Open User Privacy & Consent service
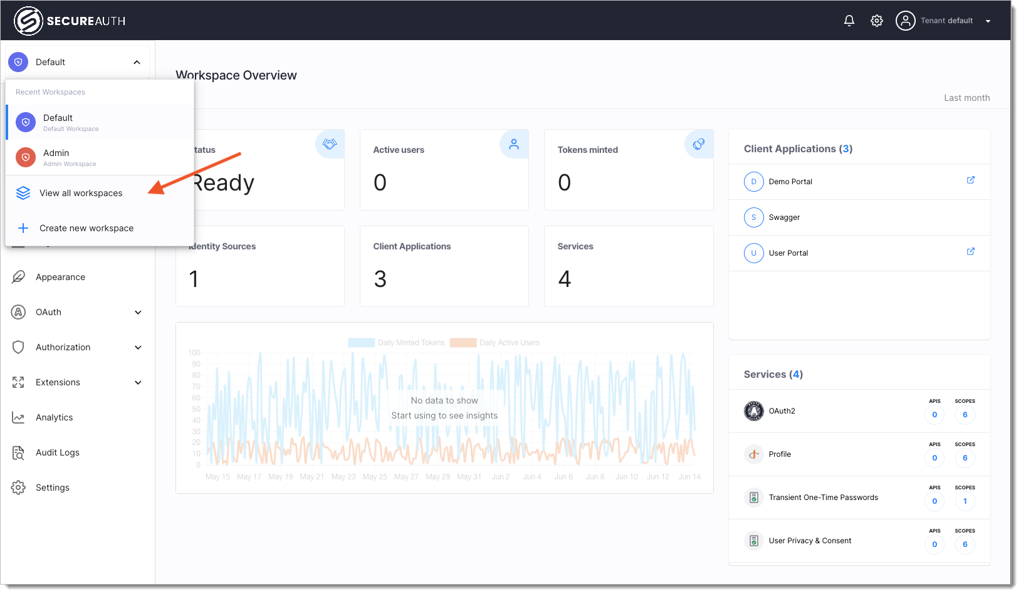1021x594 pixels. [x=859, y=541]
